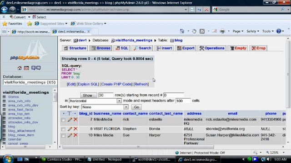Image resolution: width=291 pixels, height=163 pixels.
Task: Open phpMyAdmin home icon
Action: [20, 68]
